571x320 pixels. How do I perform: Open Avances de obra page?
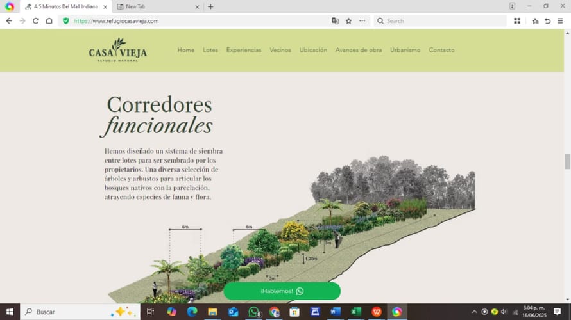click(x=359, y=50)
